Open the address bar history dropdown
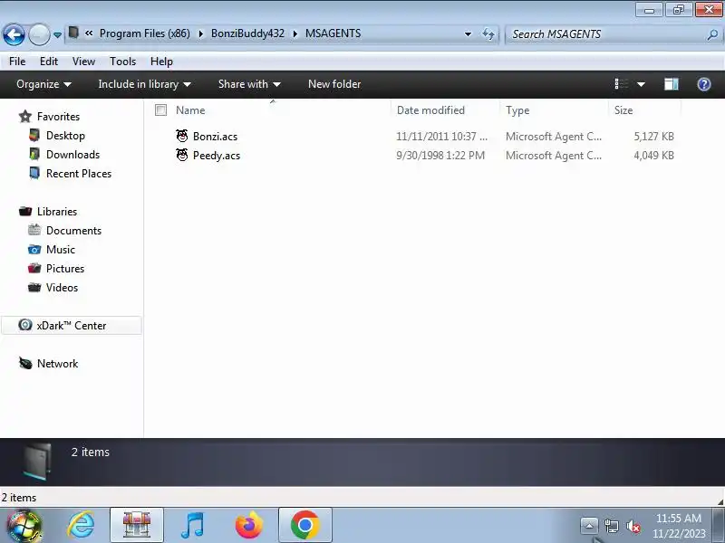Image resolution: width=725 pixels, height=543 pixels. (468, 34)
